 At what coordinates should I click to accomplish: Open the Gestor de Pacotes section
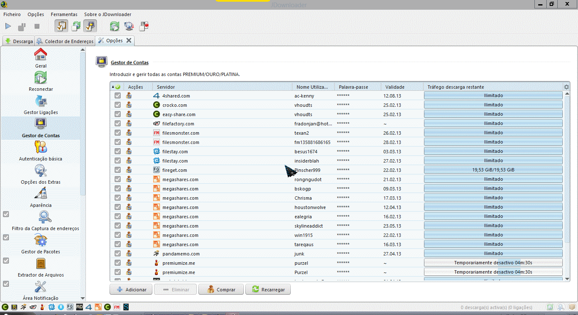(41, 244)
